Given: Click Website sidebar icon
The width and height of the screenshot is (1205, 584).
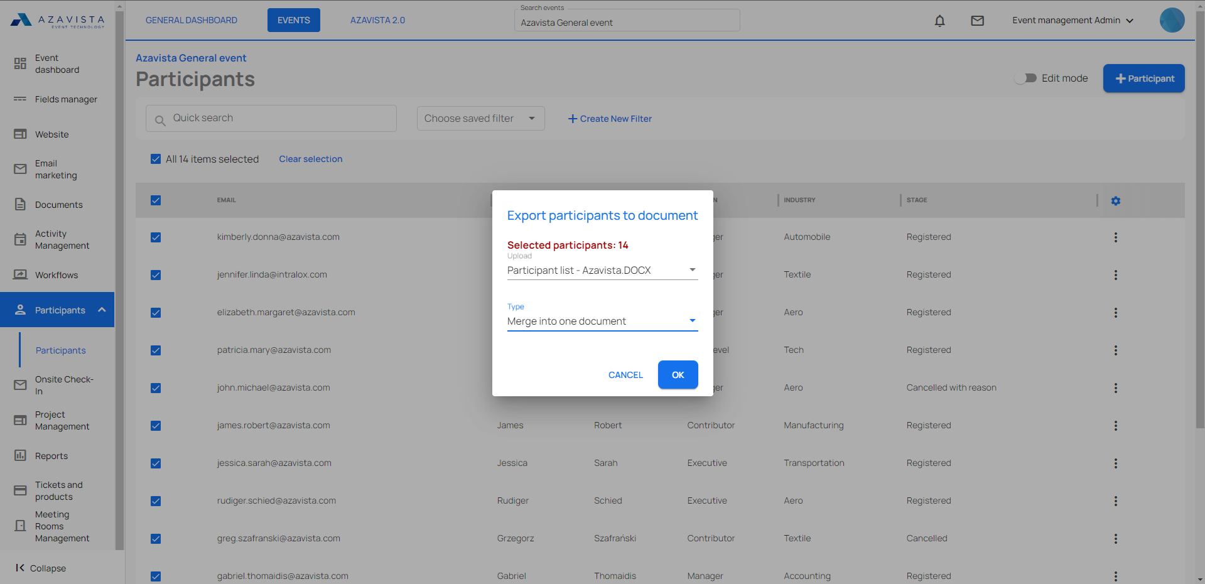Looking at the screenshot, I should point(20,134).
